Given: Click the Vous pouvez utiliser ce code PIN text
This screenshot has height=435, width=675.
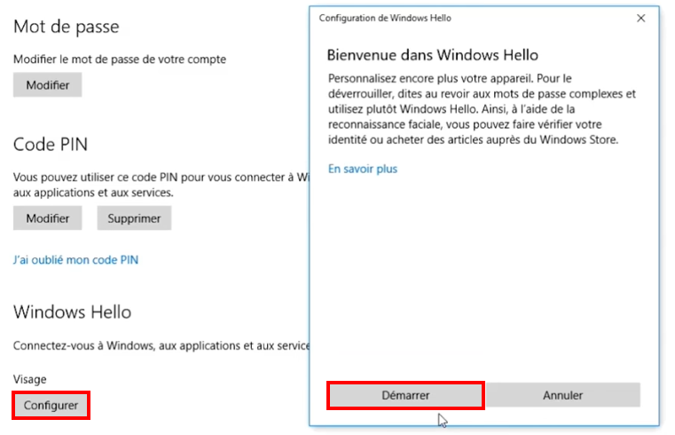Looking at the screenshot, I should click(161, 185).
